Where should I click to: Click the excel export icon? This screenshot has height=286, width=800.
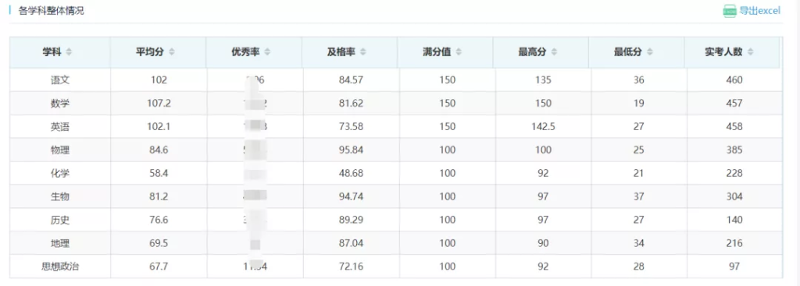tap(730, 11)
